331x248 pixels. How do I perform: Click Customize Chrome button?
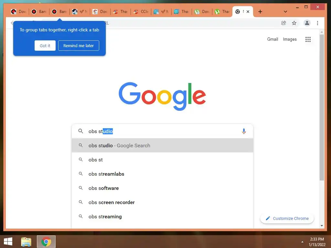(287, 219)
